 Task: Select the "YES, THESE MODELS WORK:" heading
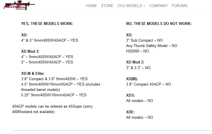click(47, 24)
